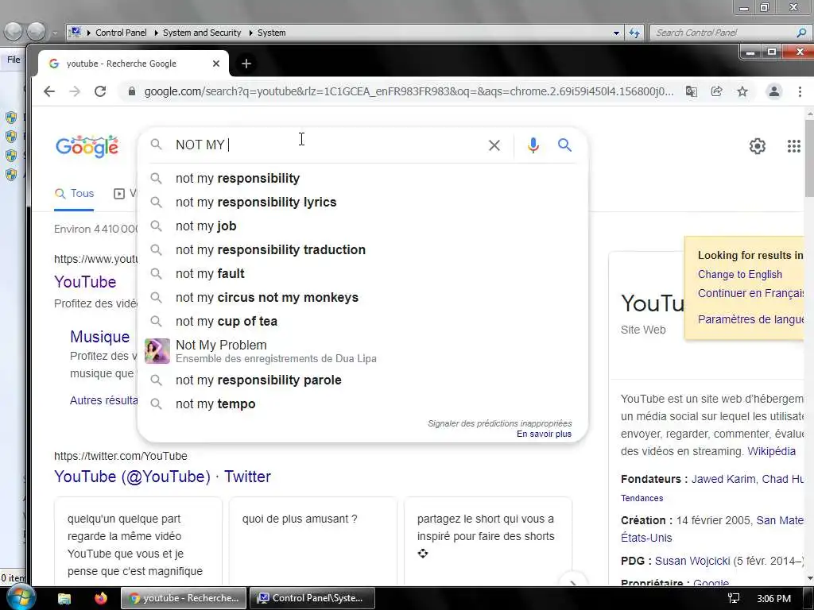The width and height of the screenshot is (814, 610).
Task: Open Windows Start button
Action: click(20, 598)
